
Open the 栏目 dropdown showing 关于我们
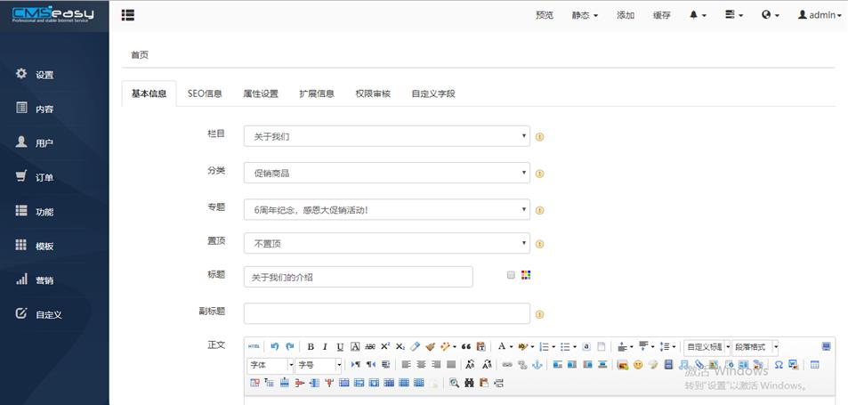[386, 136]
